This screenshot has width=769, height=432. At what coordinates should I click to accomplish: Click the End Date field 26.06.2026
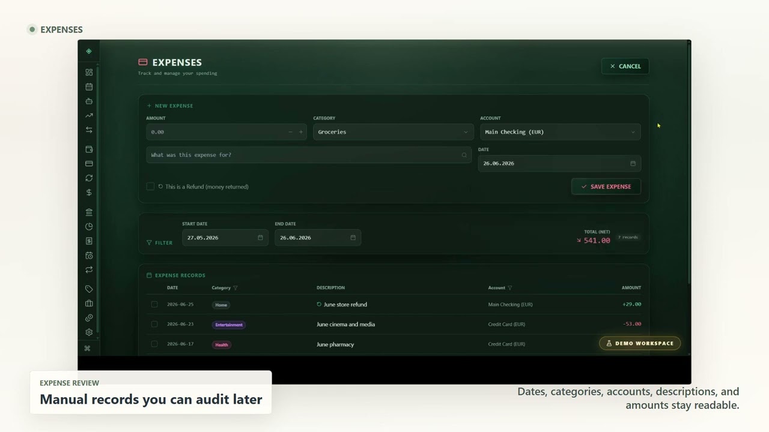(318, 238)
